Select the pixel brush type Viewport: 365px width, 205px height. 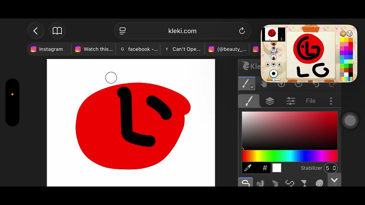click(290, 183)
